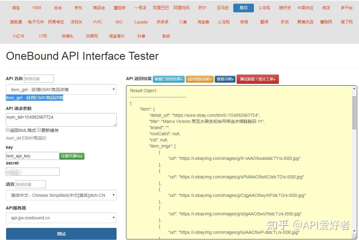Viewport: 359px width, 240px height.
Task: Select the 小红书 tab
Action: (x=18, y=36)
